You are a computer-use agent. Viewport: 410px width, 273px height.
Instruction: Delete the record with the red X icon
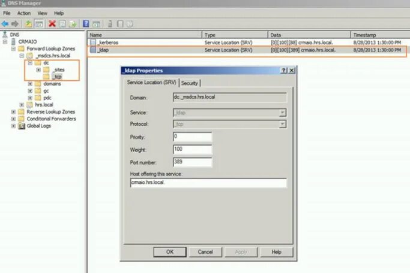[52, 24]
